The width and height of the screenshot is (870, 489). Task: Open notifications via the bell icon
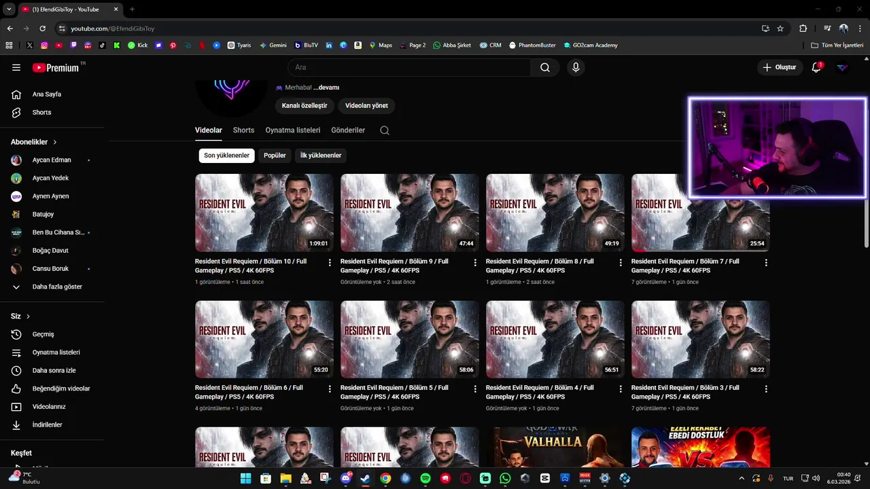(x=816, y=67)
